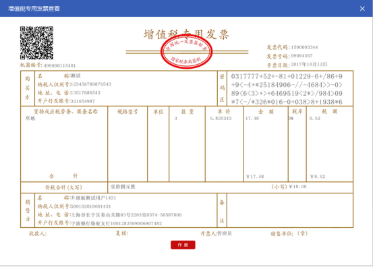Click the red 作废 void button

pos(183,245)
